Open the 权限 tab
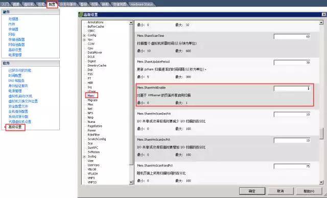Screen dimensions: 327x198 coord(95,4)
